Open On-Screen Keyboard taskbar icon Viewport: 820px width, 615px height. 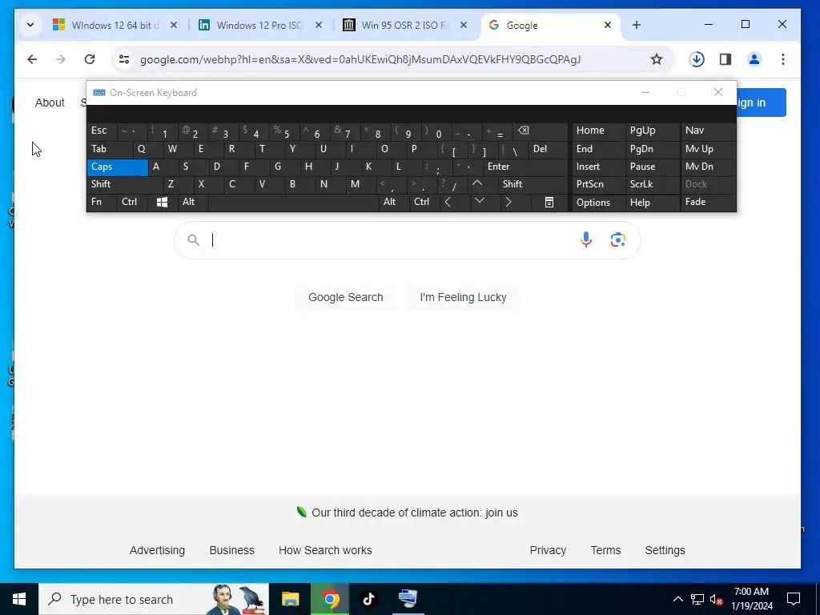tap(408, 599)
